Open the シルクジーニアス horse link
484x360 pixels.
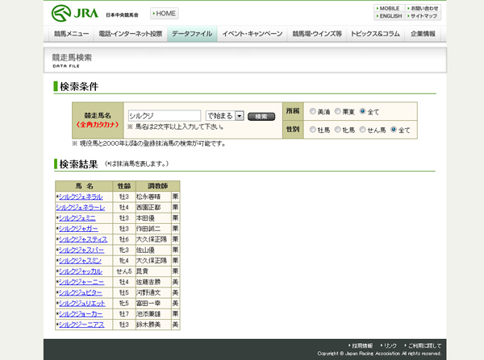pos(81,325)
